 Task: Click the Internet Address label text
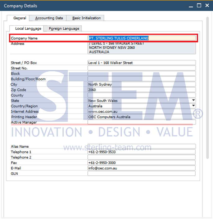pos(25,112)
